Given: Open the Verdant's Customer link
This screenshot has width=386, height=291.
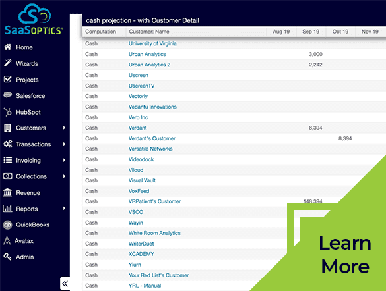Looking at the screenshot, I should pos(152,138).
